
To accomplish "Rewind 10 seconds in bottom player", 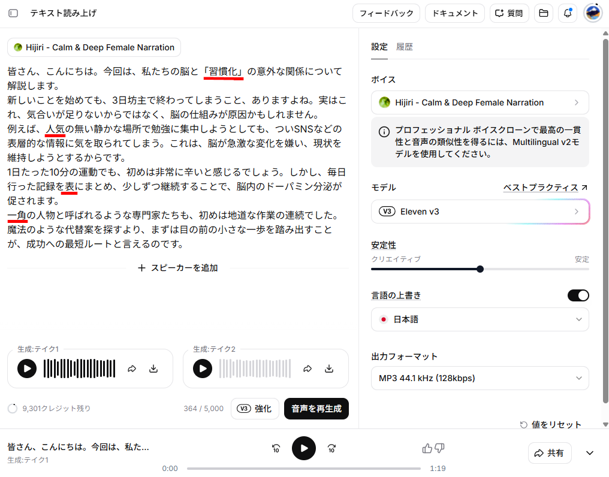I will [x=276, y=448].
